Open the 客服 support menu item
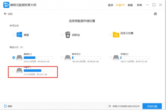Image resolution: width=166 pixels, height=110 pixels. 130,5
